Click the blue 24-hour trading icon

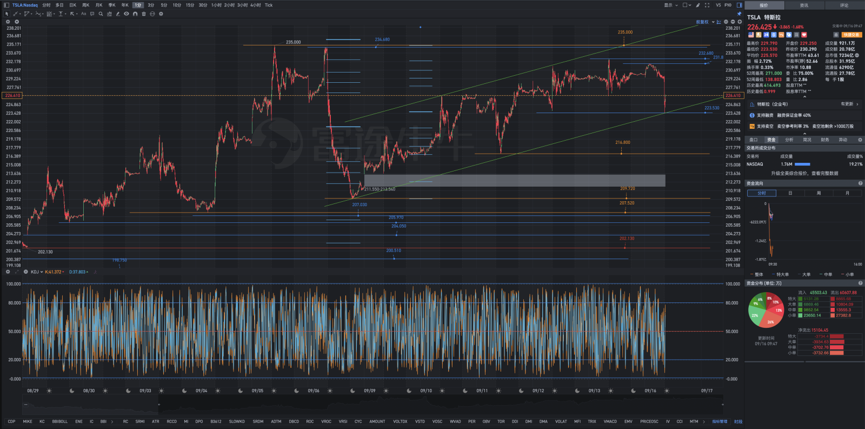click(x=766, y=35)
